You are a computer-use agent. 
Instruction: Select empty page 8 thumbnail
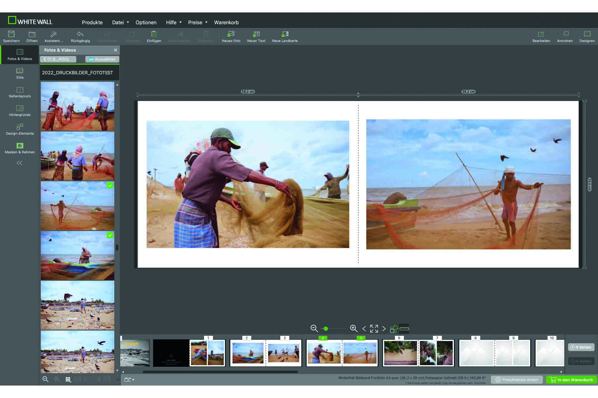pyautogui.click(x=477, y=353)
